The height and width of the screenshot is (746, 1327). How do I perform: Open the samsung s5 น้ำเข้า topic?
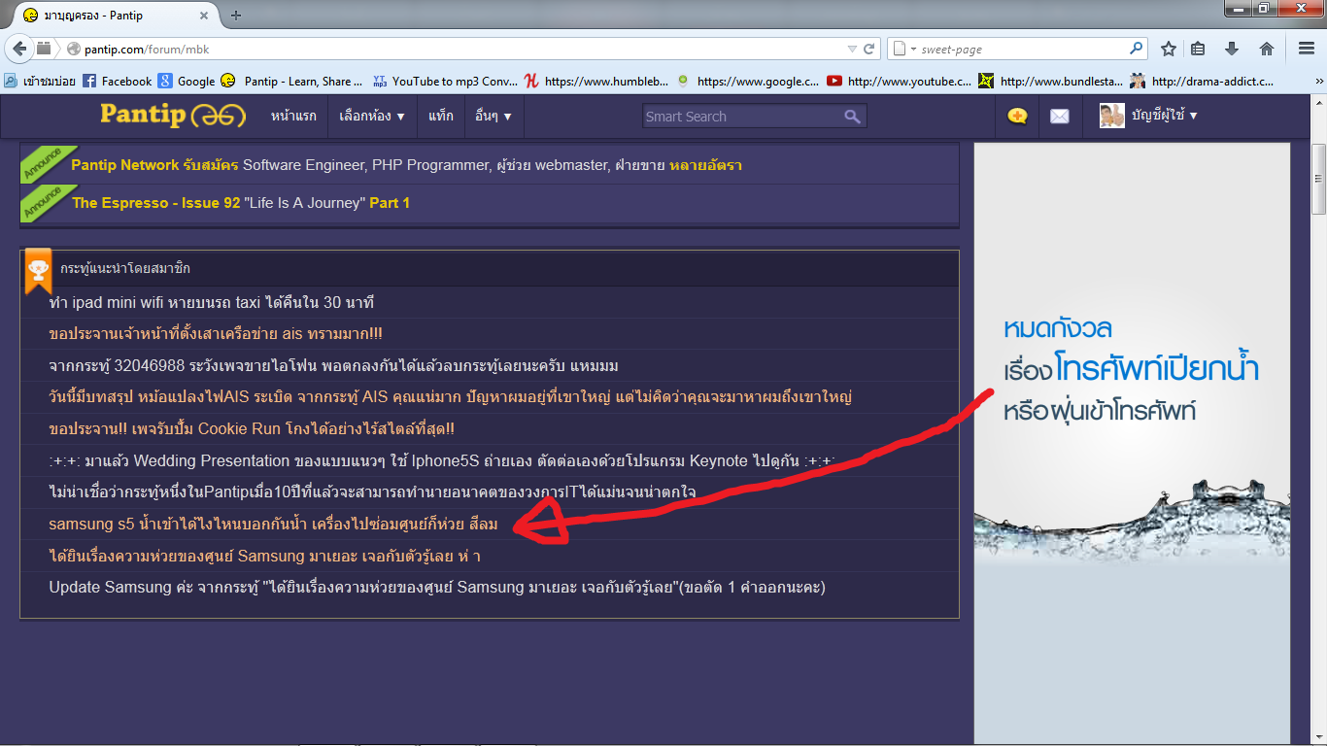coord(273,525)
